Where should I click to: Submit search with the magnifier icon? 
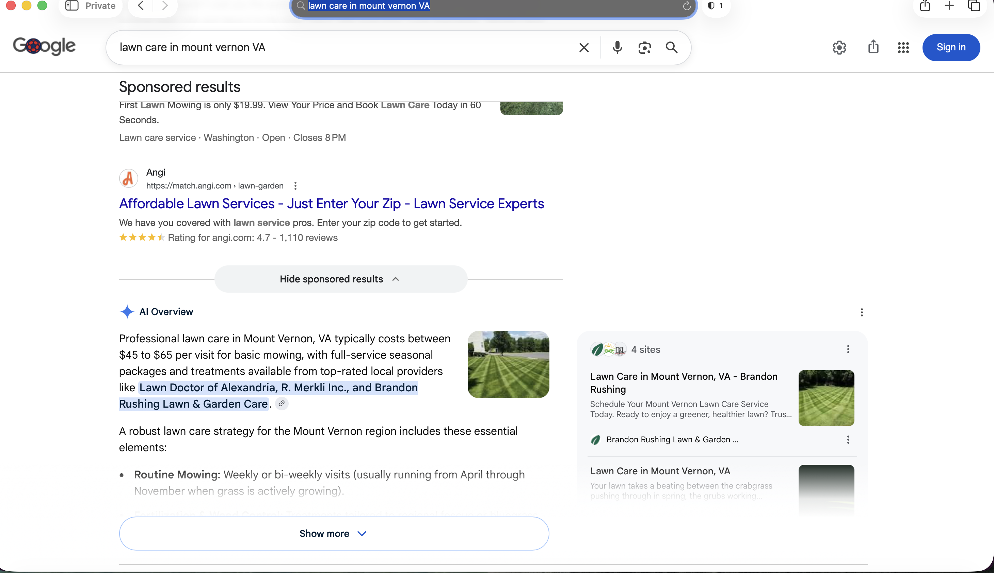(x=672, y=47)
